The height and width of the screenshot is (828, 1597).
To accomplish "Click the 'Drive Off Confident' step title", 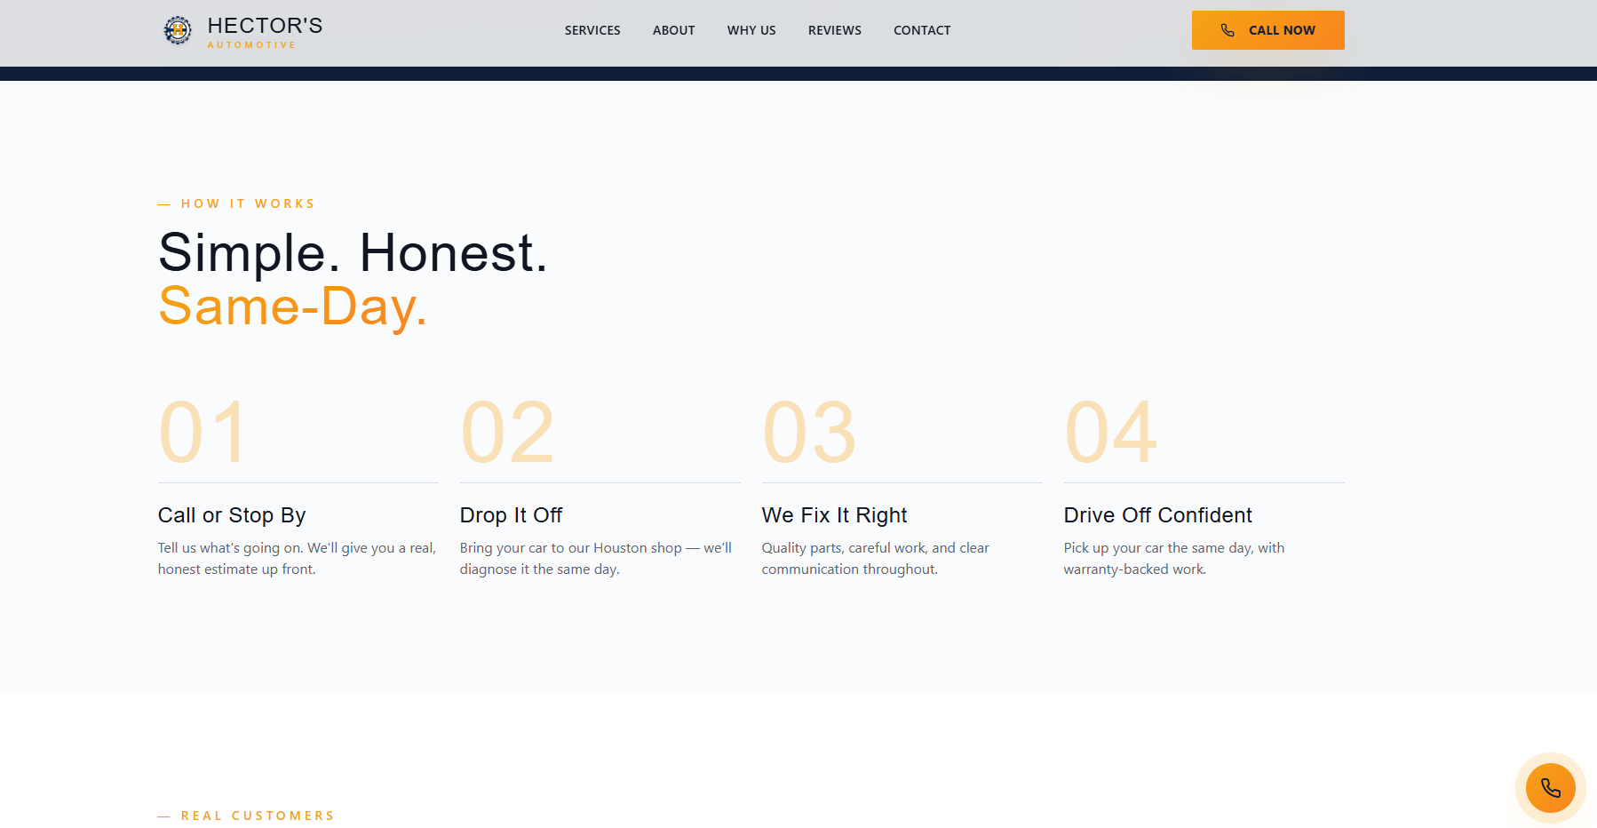I will pos(1157,515).
